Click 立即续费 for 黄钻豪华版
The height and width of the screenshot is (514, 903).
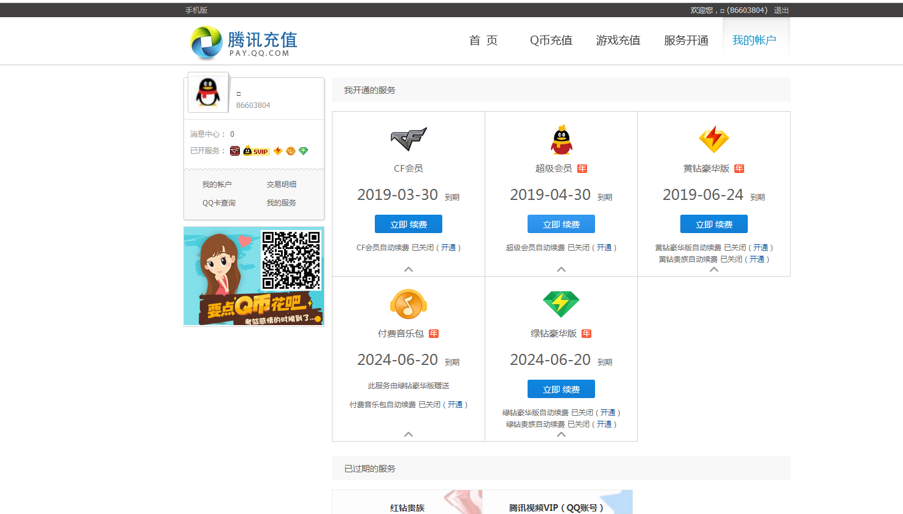click(714, 224)
